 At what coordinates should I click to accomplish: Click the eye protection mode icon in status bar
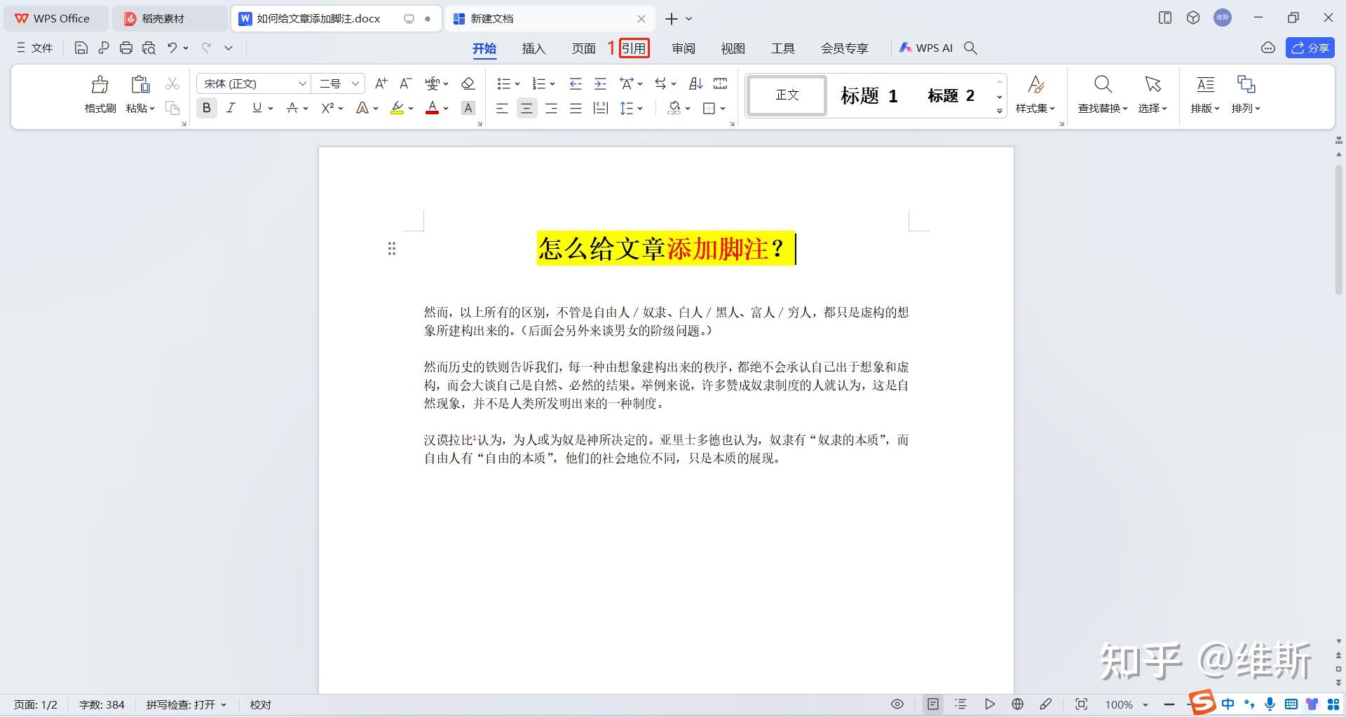(897, 704)
